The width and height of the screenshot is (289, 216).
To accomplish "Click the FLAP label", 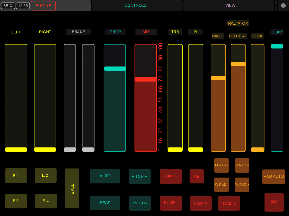I will tap(277, 32).
